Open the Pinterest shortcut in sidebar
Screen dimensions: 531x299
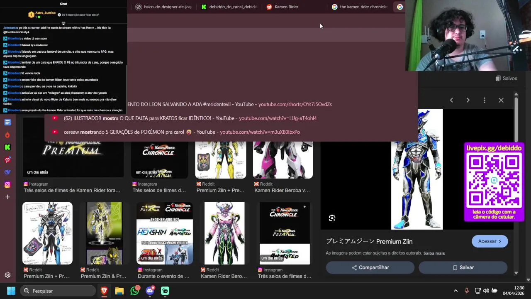[7, 160]
